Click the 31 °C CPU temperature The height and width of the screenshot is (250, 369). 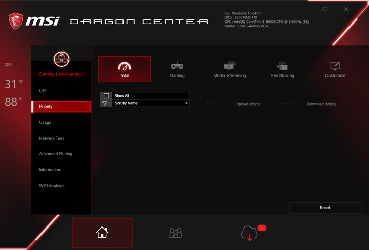pyautogui.click(x=14, y=84)
